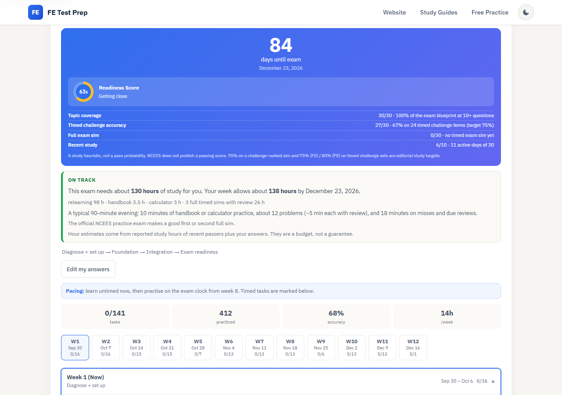Click the FE logo icon

pos(36,12)
